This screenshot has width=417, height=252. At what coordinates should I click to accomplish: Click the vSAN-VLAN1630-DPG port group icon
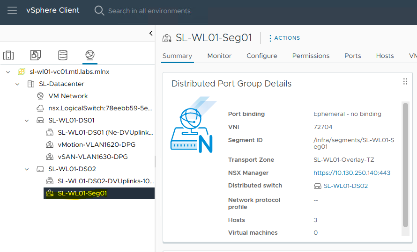50,157
